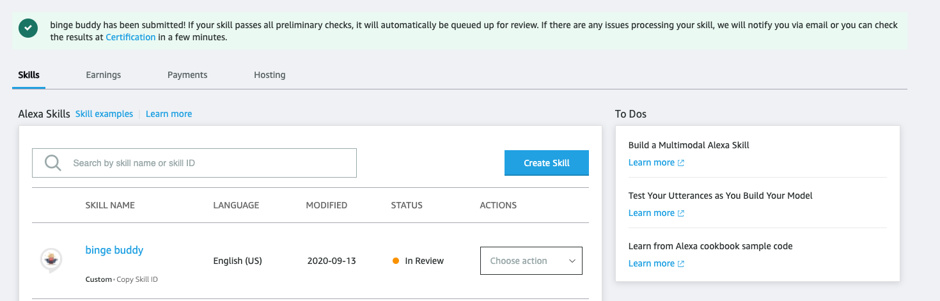Click the ACTIONS column header
The image size is (940, 301).
[498, 205]
